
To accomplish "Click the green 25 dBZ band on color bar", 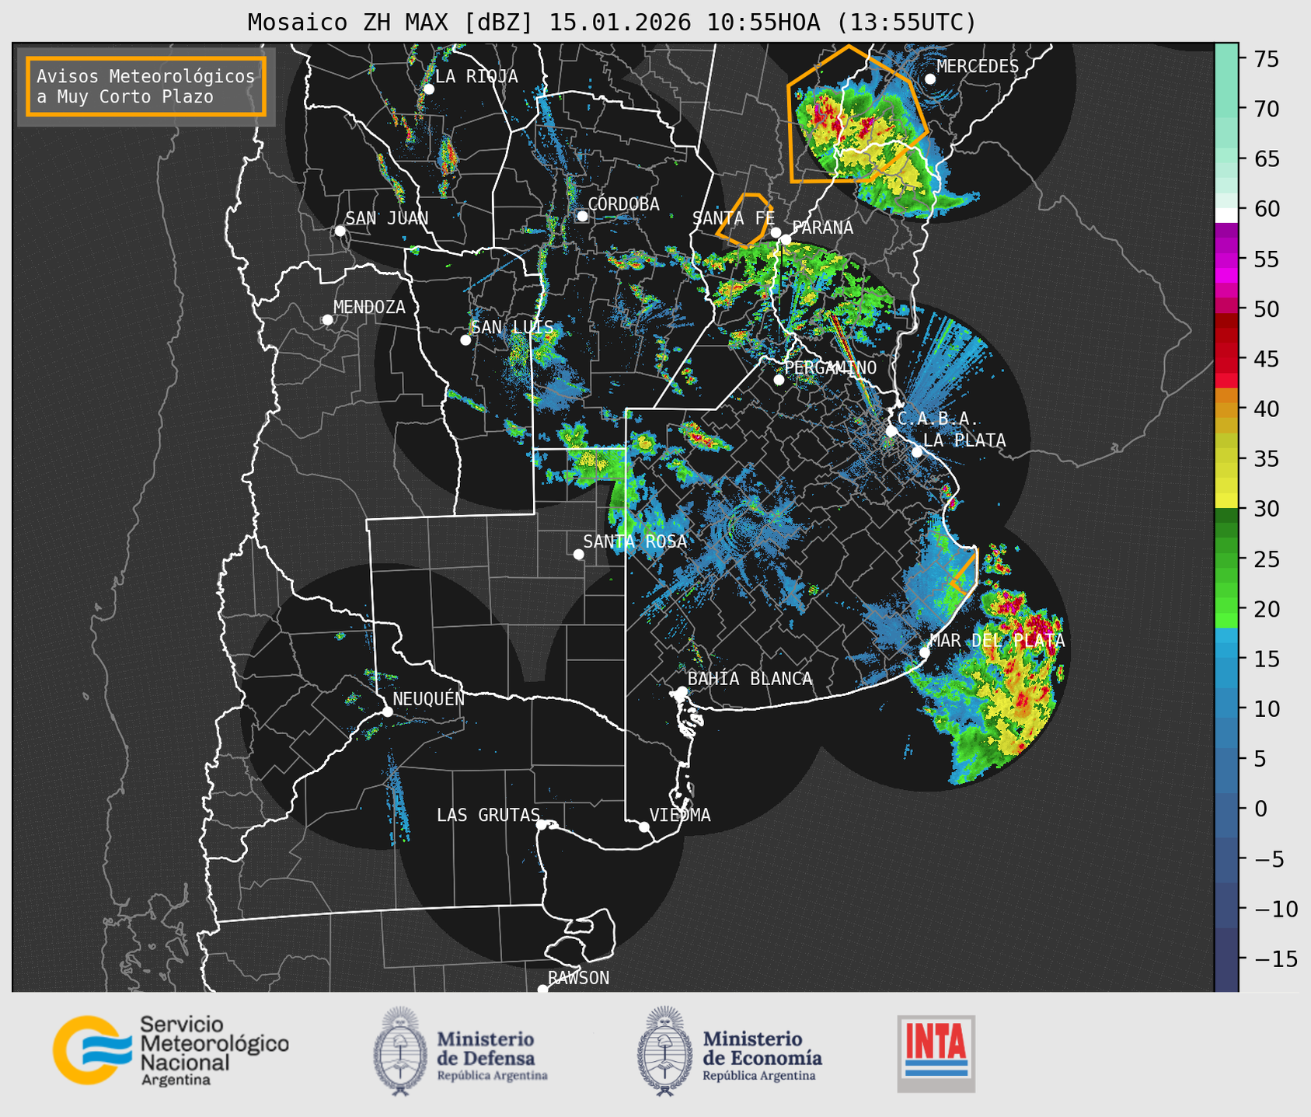I will point(1226,559).
